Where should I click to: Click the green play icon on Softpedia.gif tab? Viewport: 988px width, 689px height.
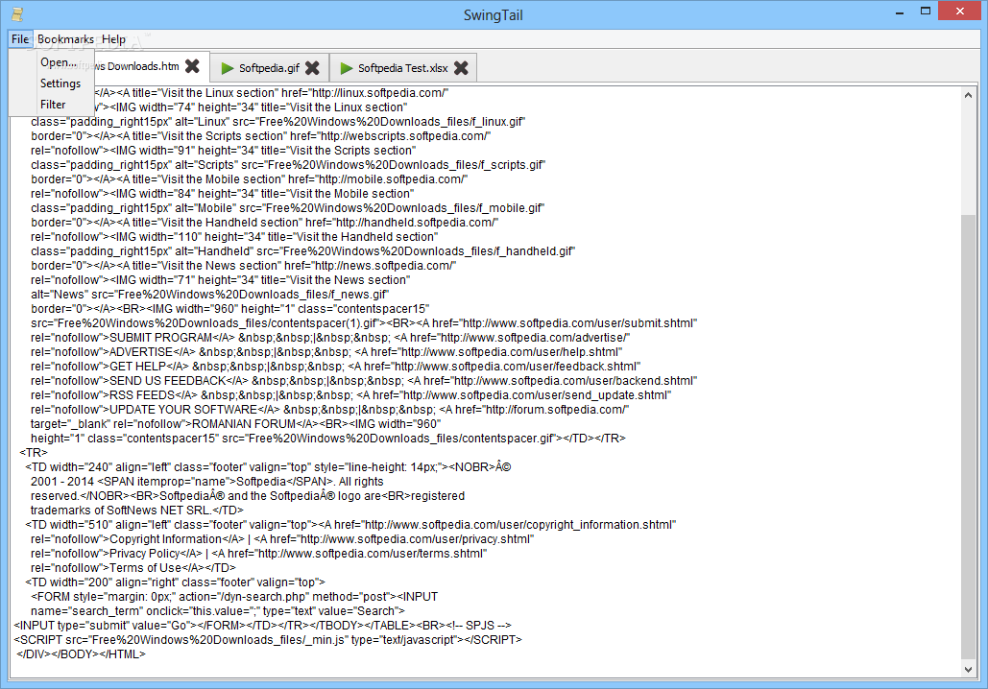coord(228,68)
